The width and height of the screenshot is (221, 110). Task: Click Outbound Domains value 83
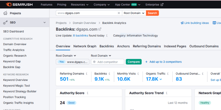179,79
